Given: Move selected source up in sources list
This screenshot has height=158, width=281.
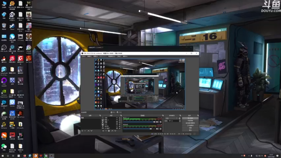Looking at the screenshot, I should [x=112, y=131].
